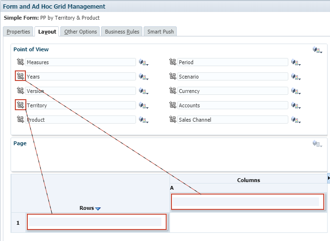This screenshot has width=330, height=241.
Task: Expand the Rows dropdown arrow
Action: [x=98, y=208]
